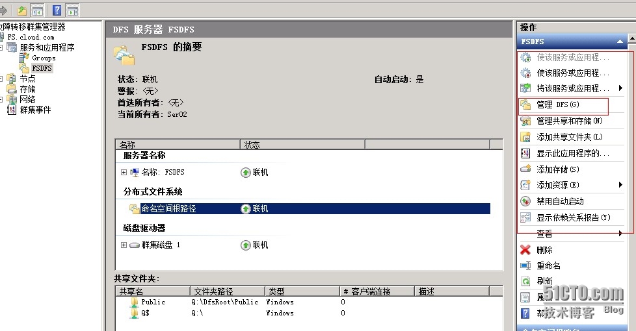Click Q:\DfsRoot\Public path cell
The height and width of the screenshot is (331, 636).
[225, 302]
